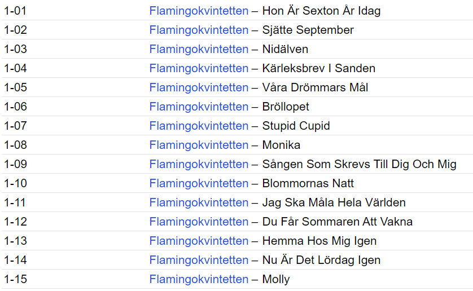Open artist link for Jag Ska Måla Hela Världen
Viewport: 473px width, 291px height.
[x=199, y=202]
